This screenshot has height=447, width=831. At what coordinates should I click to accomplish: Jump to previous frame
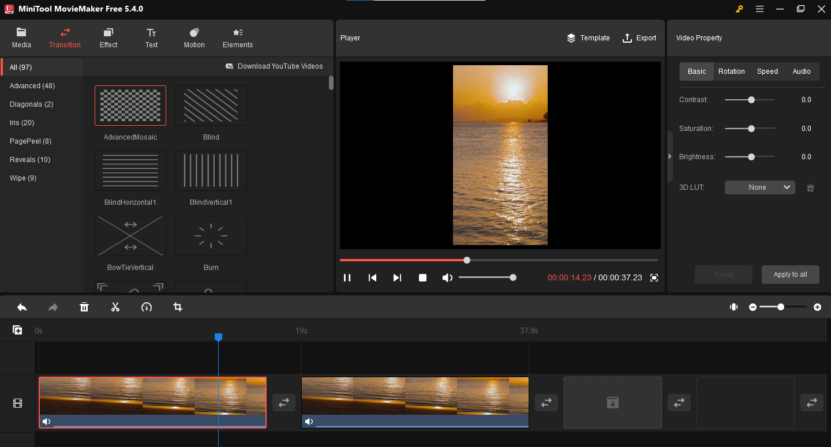point(372,277)
